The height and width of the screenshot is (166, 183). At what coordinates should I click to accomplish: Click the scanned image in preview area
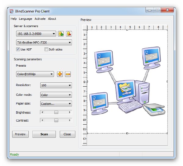click(x=127, y=81)
